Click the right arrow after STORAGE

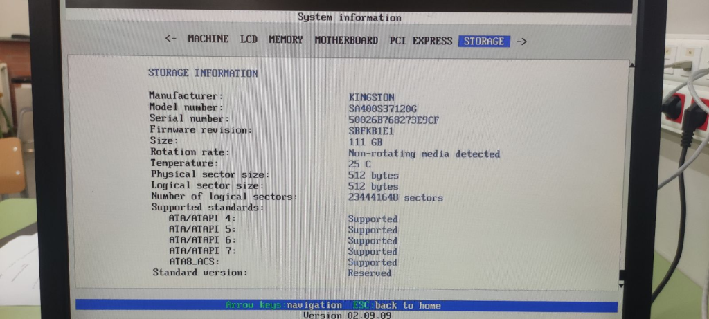pos(521,42)
